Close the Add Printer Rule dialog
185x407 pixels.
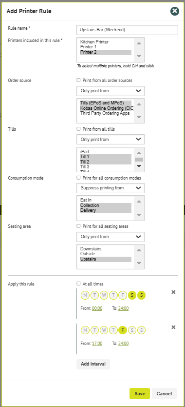click(175, 11)
